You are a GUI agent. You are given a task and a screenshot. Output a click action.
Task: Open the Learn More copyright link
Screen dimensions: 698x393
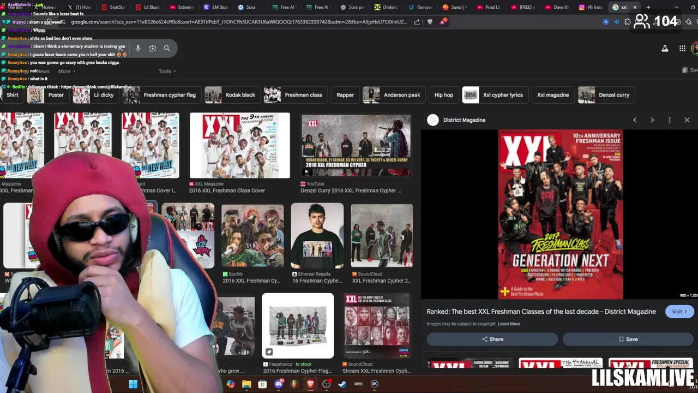[509, 324]
